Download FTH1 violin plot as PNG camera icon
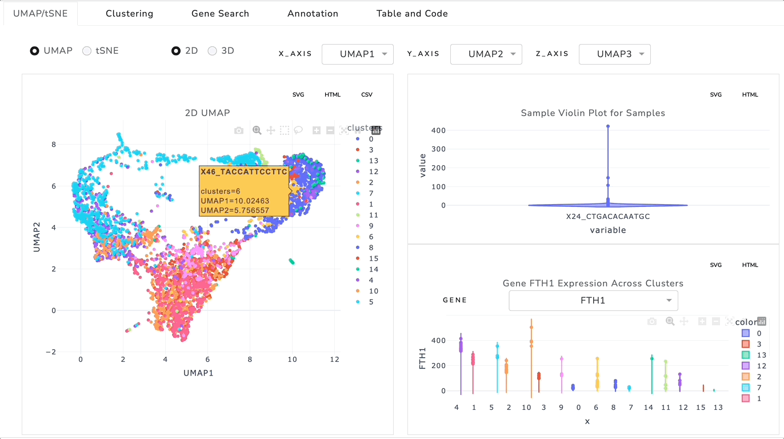The width and height of the screenshot is (784, 439). click(x=652, y=322)
